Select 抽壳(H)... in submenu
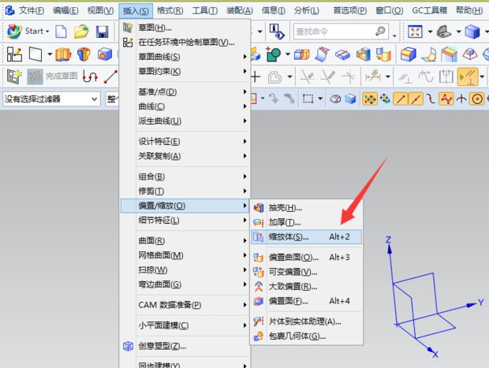The width and height of the screenshot is (489, 368). coord(306,208)
